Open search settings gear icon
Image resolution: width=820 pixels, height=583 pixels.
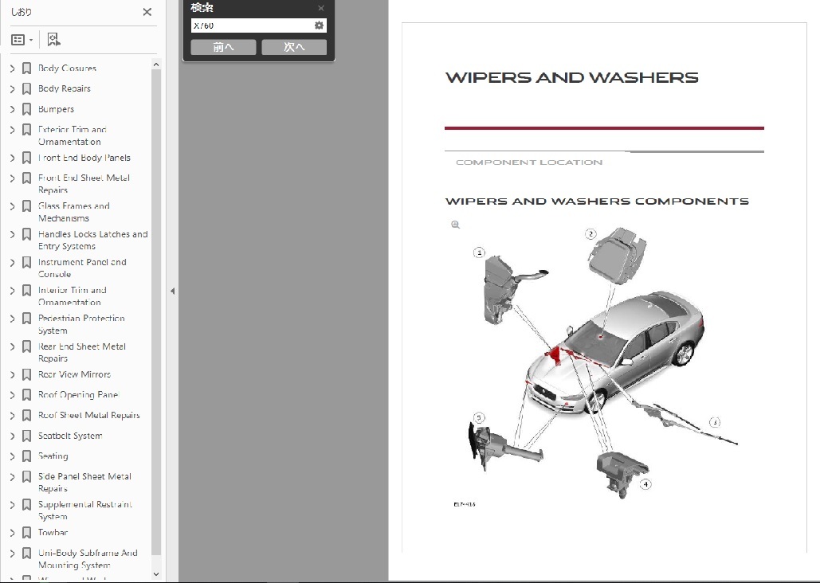[319, 25]
